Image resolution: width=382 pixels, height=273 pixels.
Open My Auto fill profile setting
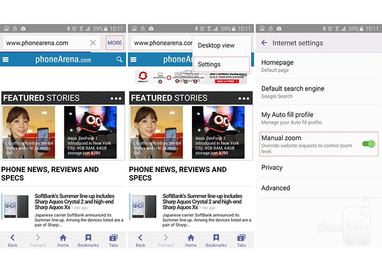tap(319, 118)
